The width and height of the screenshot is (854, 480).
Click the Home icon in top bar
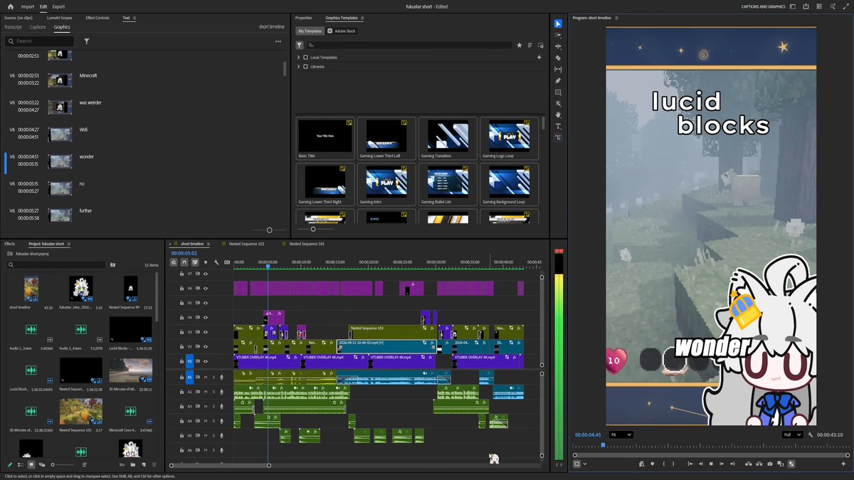click(10, 6)
